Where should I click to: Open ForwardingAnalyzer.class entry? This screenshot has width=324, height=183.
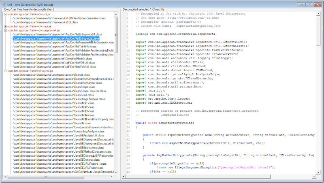(x=59, y=132)
